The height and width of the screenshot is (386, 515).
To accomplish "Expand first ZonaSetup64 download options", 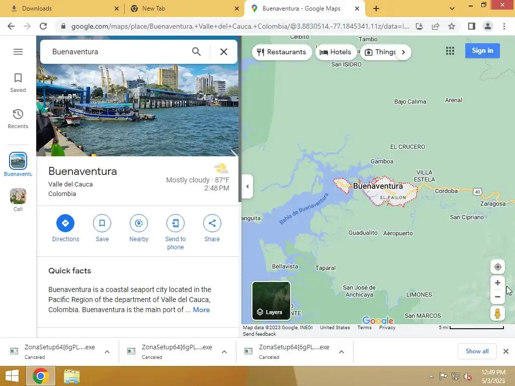I will coord(107,352).
